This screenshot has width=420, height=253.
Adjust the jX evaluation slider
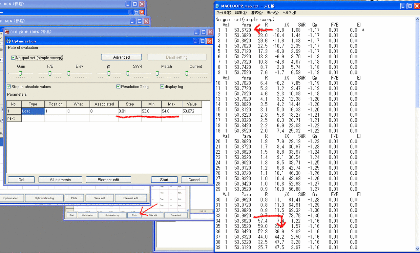(x=109, y=74)
